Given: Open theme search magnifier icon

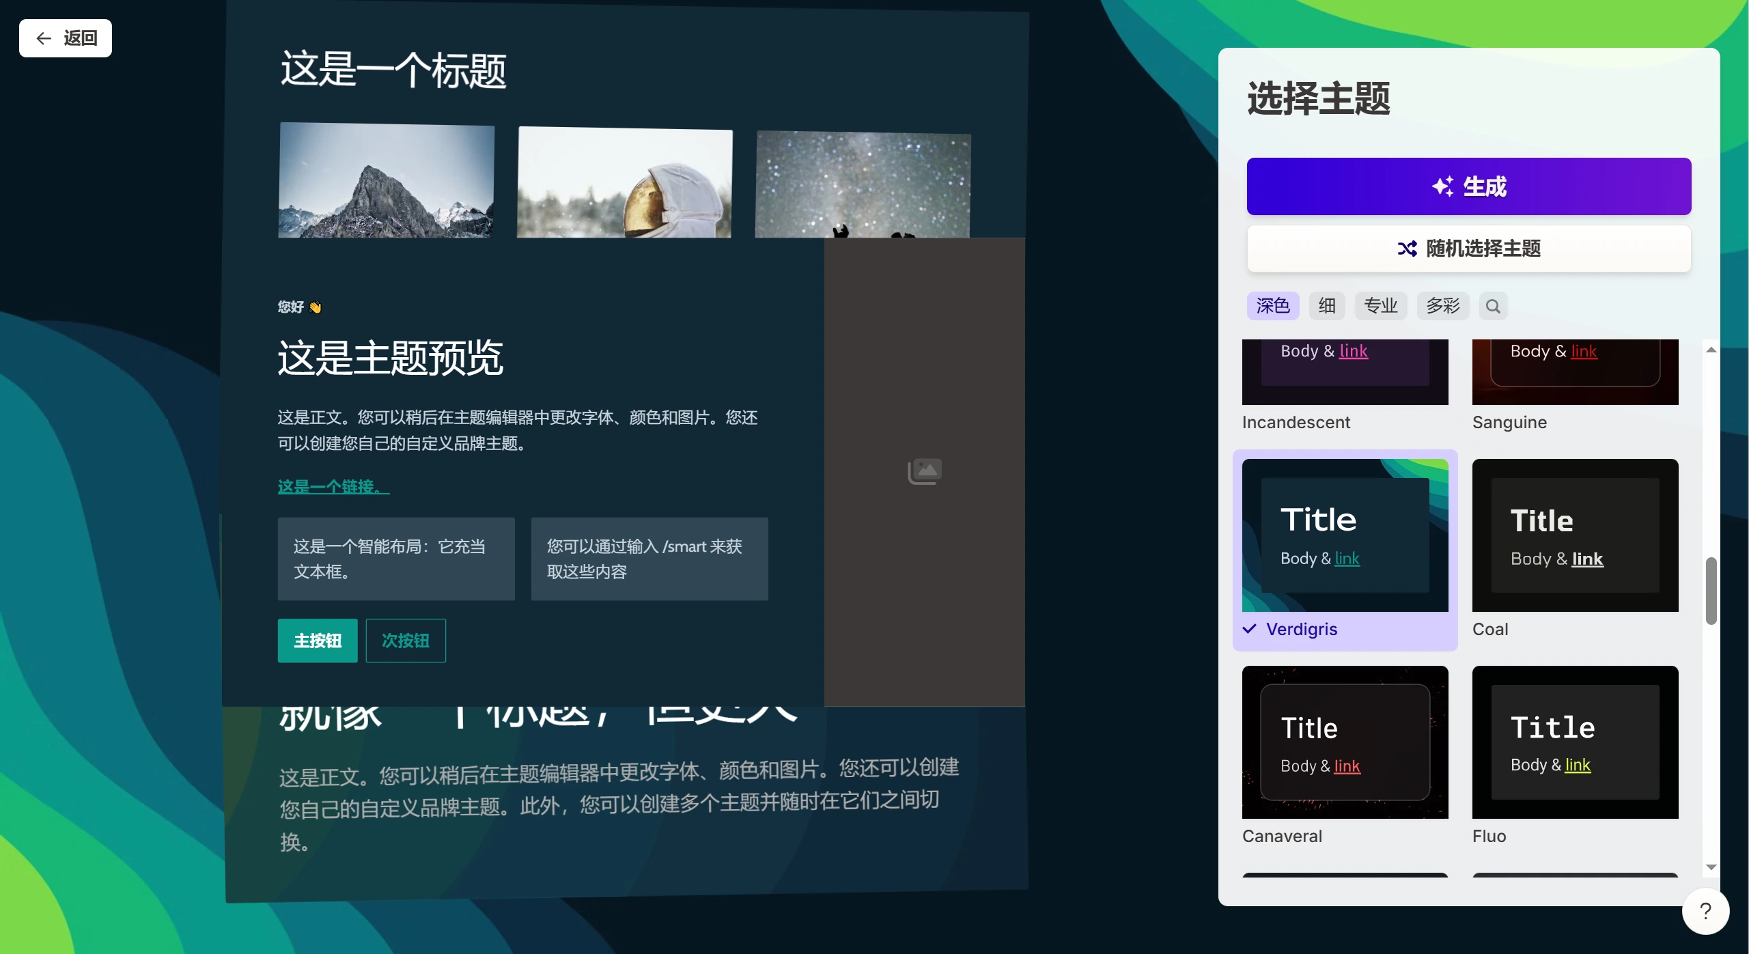Looking at the screenshot, I should 1493,306.
